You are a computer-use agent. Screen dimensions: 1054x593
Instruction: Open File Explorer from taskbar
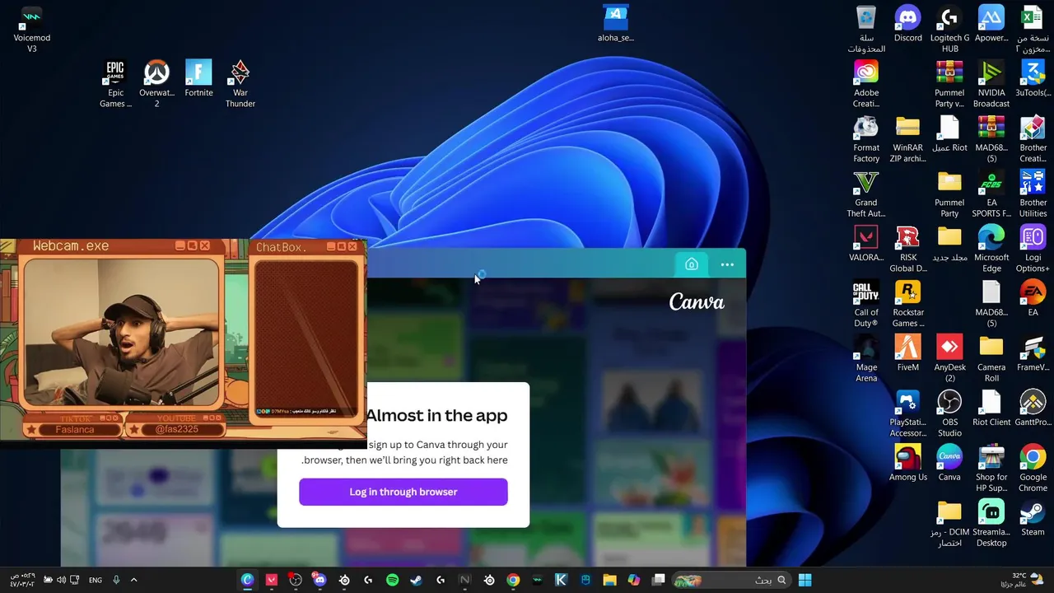(x=609, y=580)
